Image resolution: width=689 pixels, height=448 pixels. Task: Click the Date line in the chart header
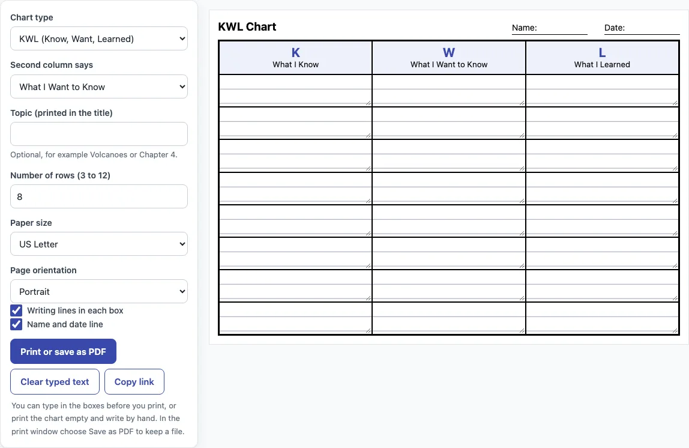click(642, 28)
